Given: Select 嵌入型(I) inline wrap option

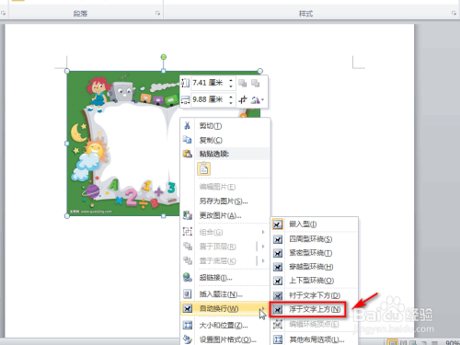Looking at the screenshot, I should click(315, 224).
